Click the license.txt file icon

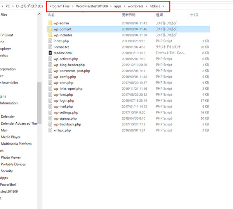pyautogui.click(x=50, y=47)
